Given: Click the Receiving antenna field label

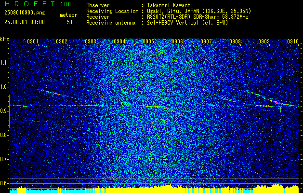Looking at the screenshot, I should click(x=111, y=23).
